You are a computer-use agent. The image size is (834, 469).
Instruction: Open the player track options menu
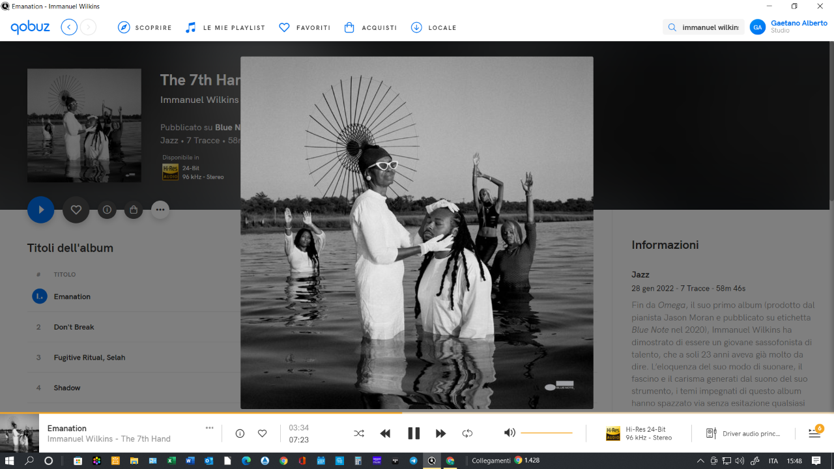[209, 428]
